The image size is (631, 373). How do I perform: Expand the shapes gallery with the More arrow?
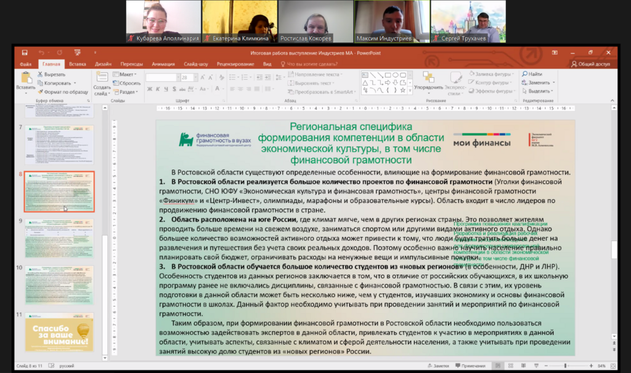pos(410,91)
